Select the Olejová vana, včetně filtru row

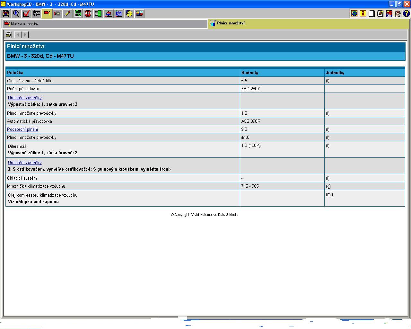pos(205,81)
